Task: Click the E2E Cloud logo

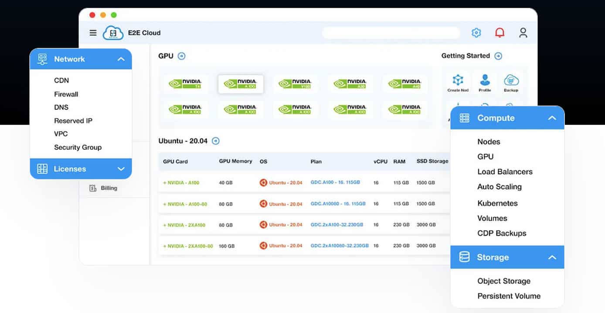Action: pyautogui.click(x=113, y=33)
